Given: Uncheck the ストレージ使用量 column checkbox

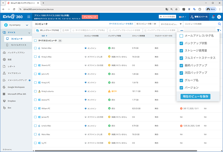Looking at the screenshot, I should (x=181, y=51).
